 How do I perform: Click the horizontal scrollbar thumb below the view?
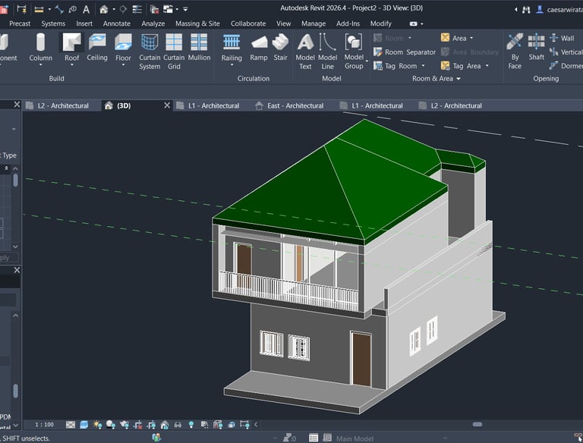477,425
